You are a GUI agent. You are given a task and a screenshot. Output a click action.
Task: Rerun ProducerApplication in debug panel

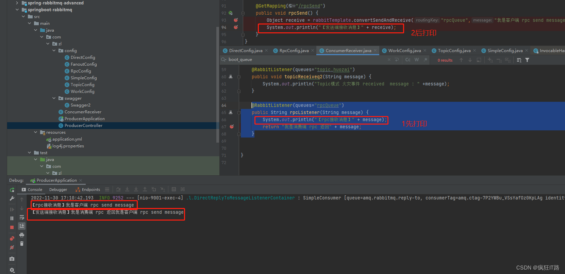click(x=12, y=190)
